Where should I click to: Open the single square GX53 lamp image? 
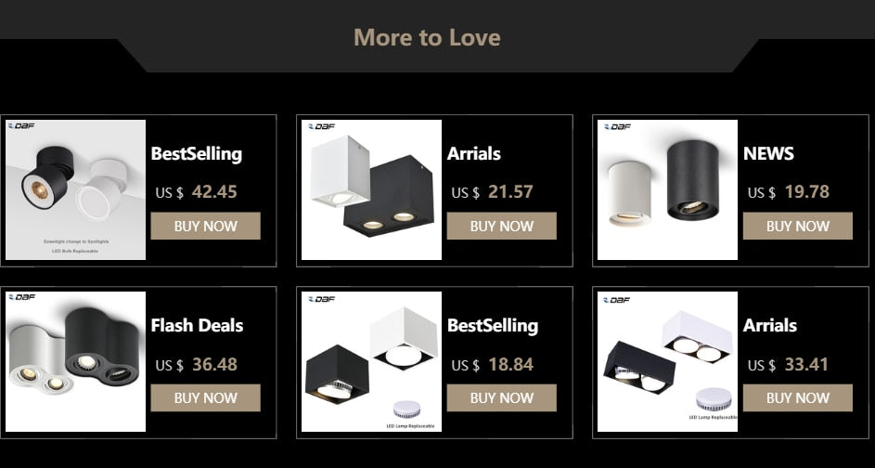(372, 362)
